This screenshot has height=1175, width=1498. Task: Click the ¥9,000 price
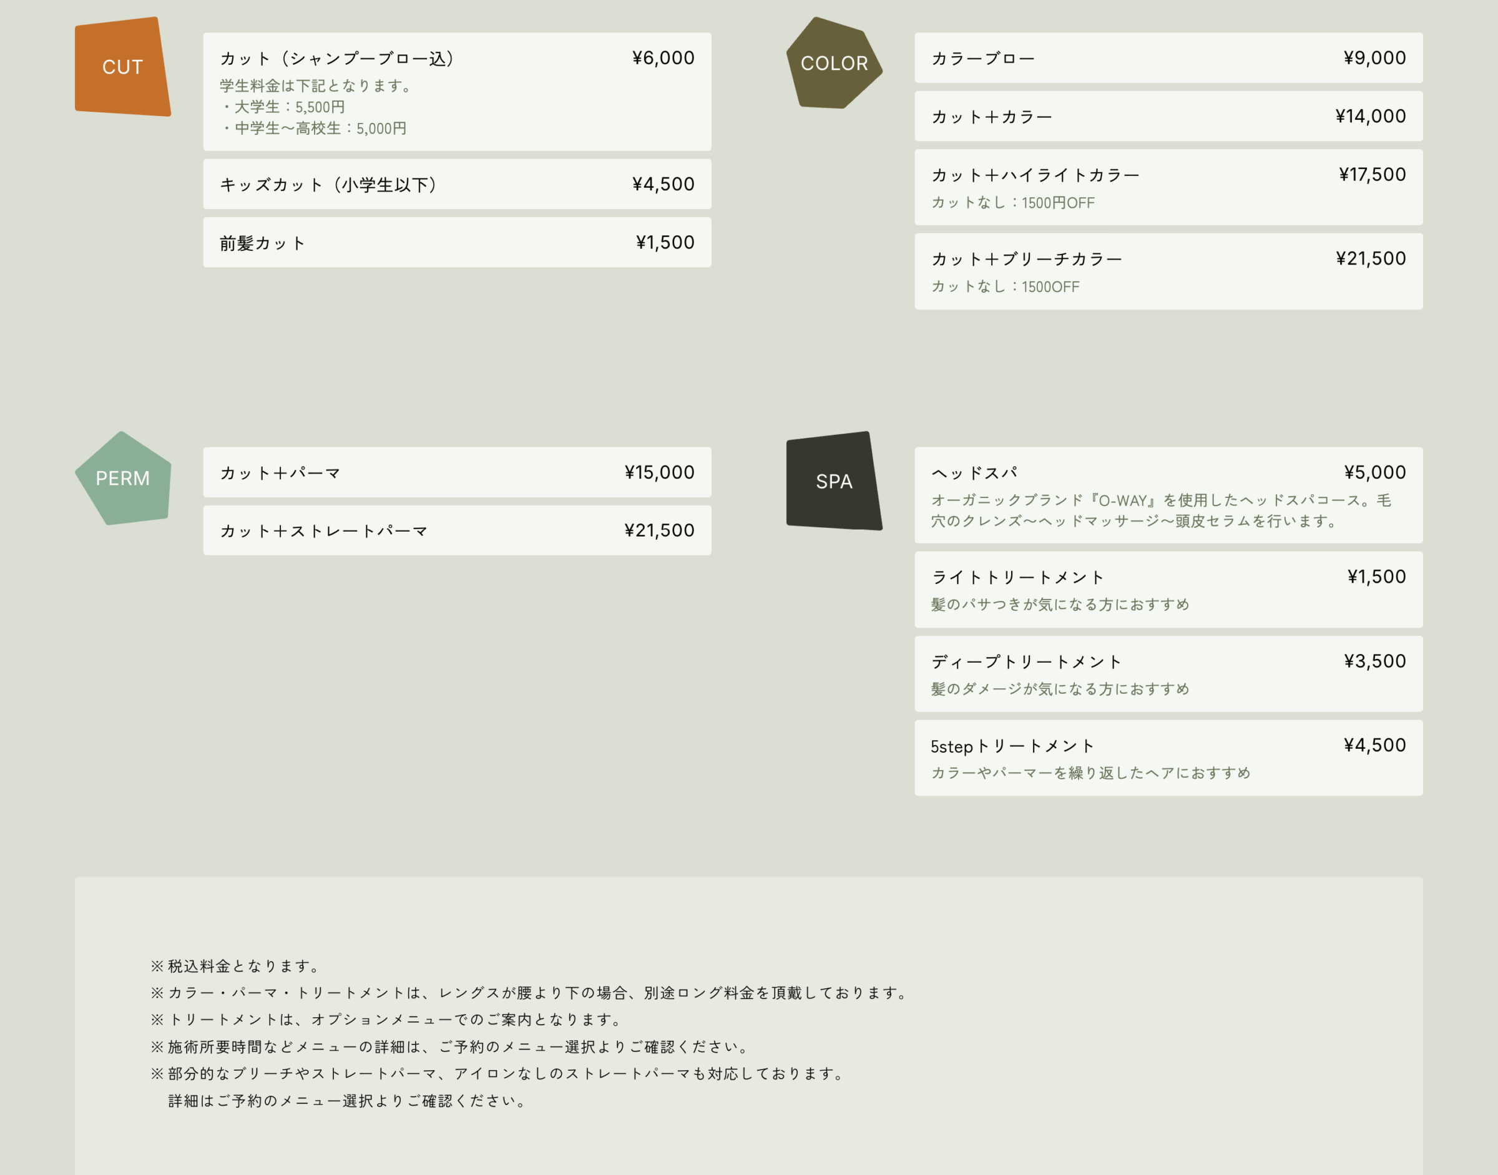(1374, 58)
